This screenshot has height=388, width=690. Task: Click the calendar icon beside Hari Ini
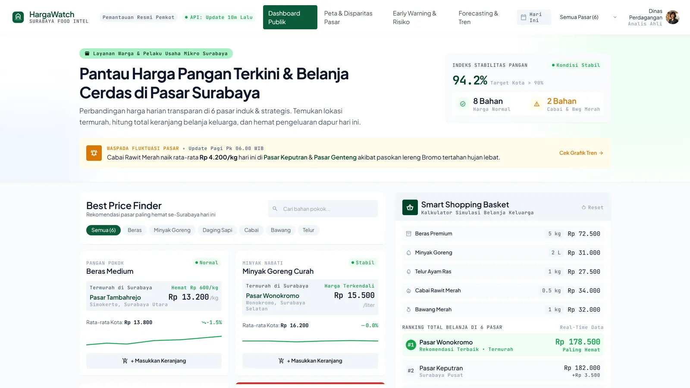coord(523,17)
